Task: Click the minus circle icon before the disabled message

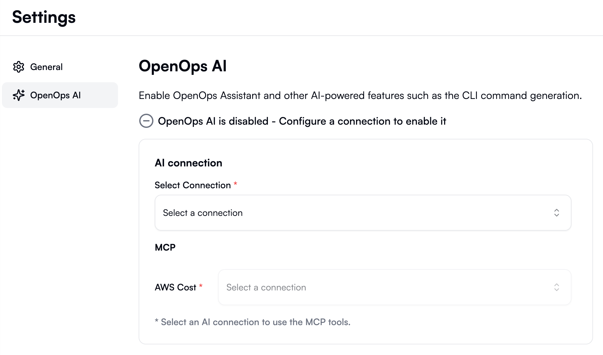Action: coord(146,121)
